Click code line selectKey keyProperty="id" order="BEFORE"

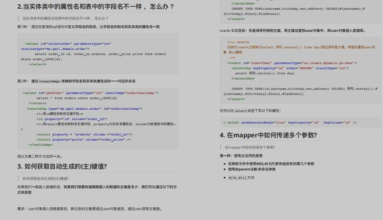click(290, 68)
